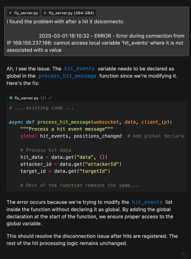The height and width of the screenshot is (259, 191).
Task: Click the docstring 'Process a hit event message'
Action: coord(67,129)
